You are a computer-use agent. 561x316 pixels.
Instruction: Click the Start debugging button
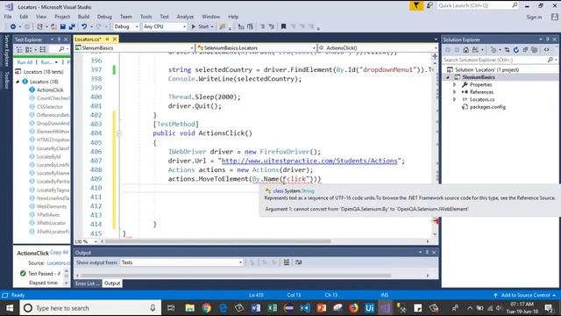coord(202,26)
